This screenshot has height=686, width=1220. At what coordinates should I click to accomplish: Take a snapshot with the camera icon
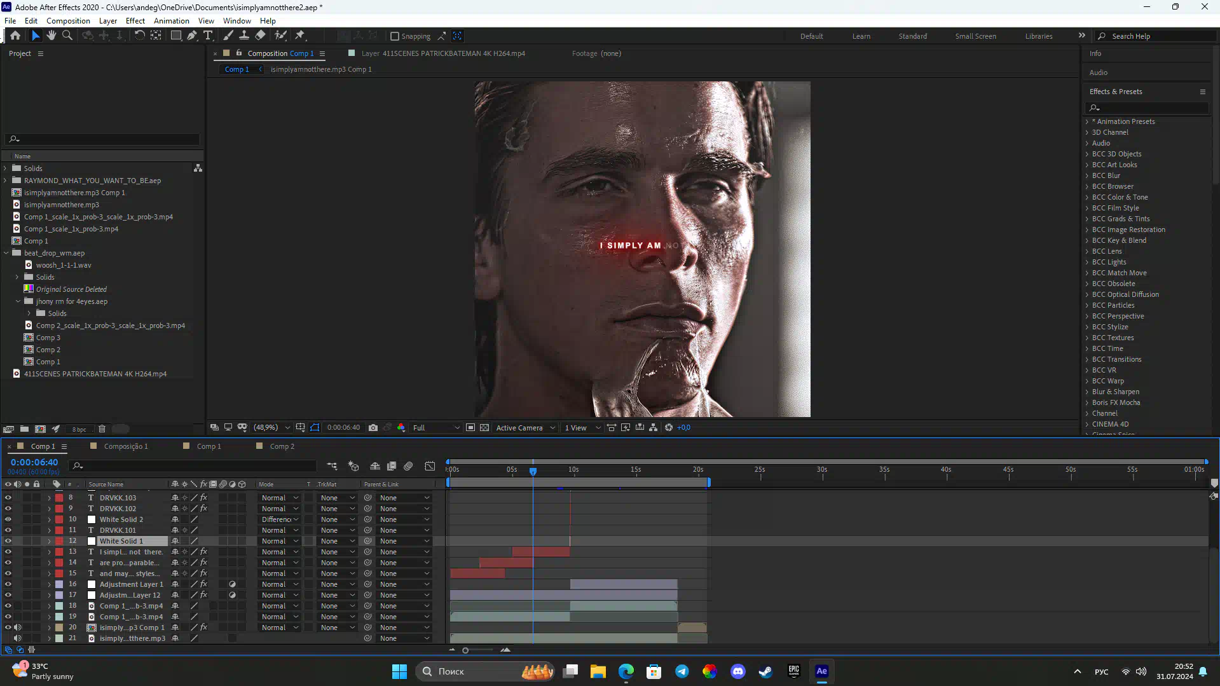(373, 428)
